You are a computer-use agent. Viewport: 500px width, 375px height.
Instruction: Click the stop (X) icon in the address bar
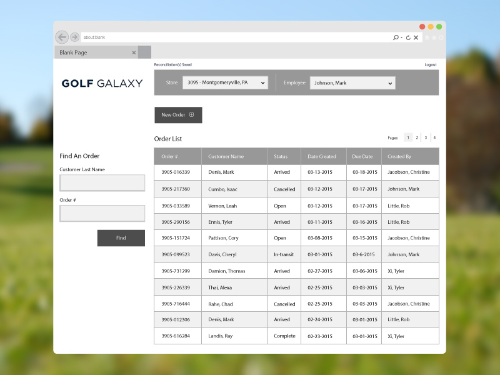(x=416, y=37)
